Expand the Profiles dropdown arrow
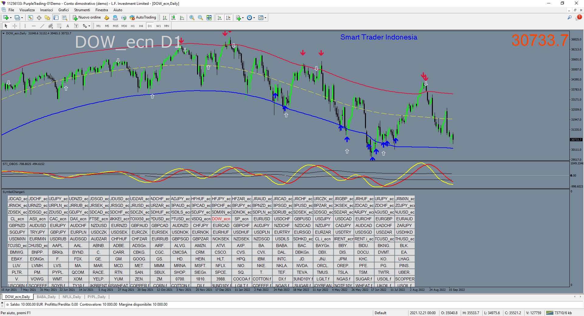This screenshot has width=584, height=316. [22, 18]
